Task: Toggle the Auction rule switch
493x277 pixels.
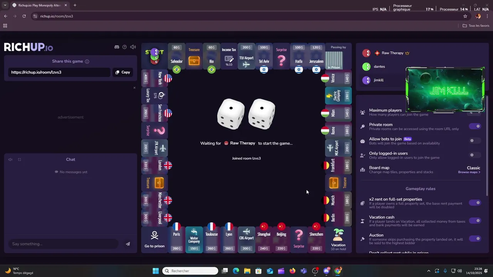Action: 475,239
